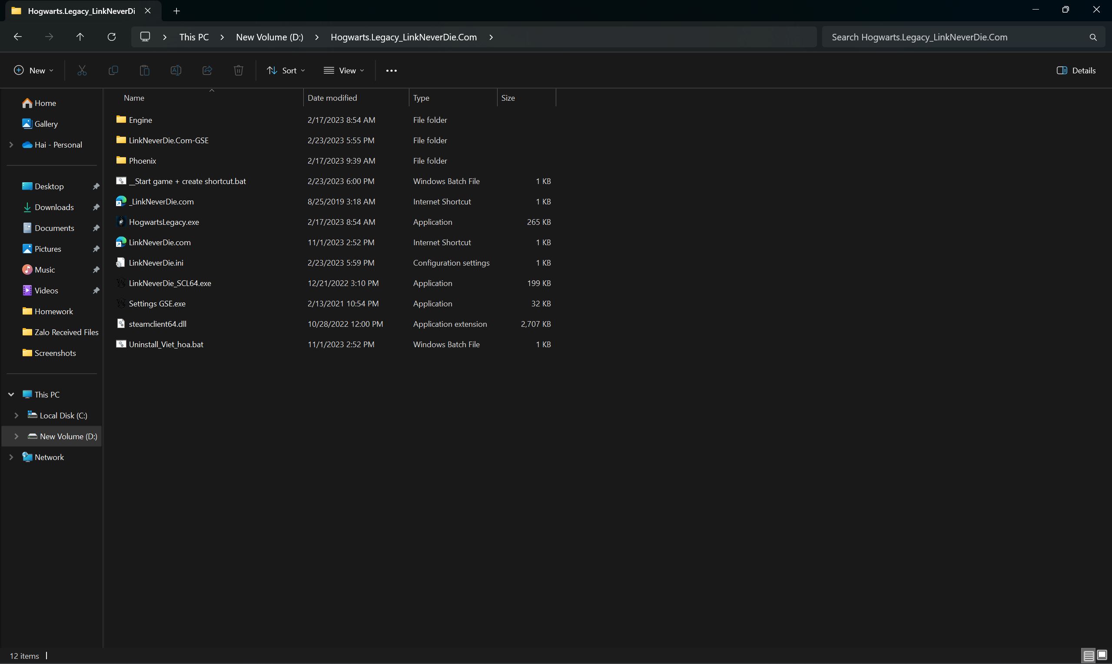This screenshot has width=1112, height=664.
Task: Expand Local Disk (C:) tree node
Action: pos(17,415)
